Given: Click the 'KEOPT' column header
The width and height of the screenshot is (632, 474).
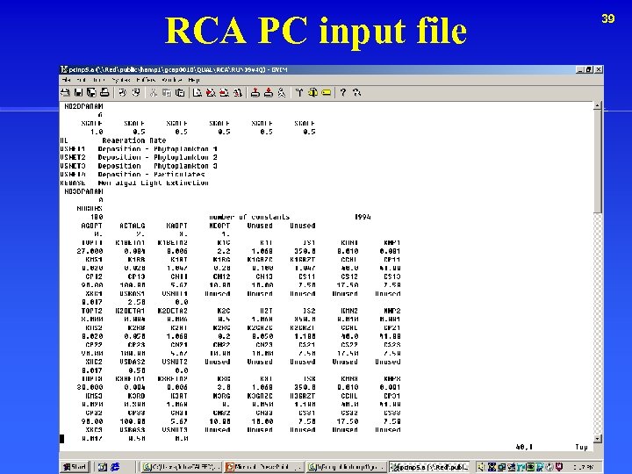Looking at the screenshot, I should [x=219, y=226].
